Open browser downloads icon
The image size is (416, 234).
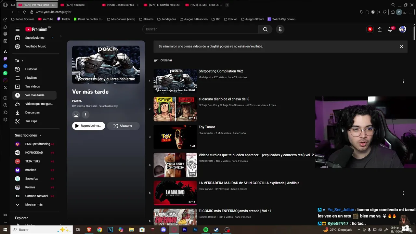405,12
